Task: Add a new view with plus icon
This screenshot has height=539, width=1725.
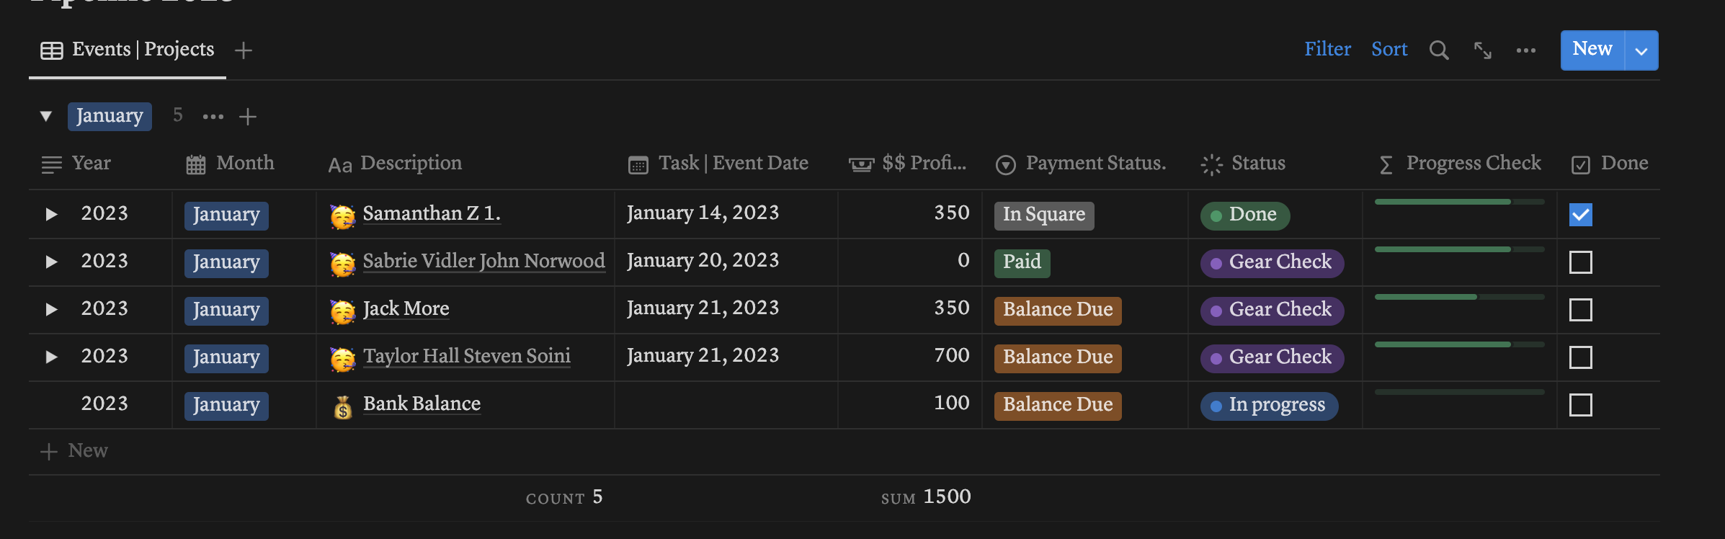Action: (244, 50)
